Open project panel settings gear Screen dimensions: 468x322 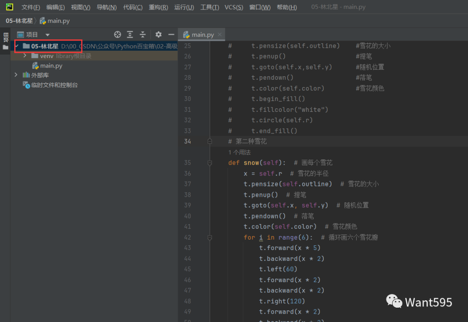tap(159, 35)
